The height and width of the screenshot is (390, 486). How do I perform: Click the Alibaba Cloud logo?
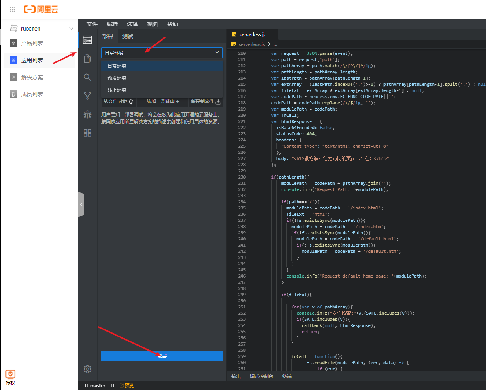coord(41,9)
